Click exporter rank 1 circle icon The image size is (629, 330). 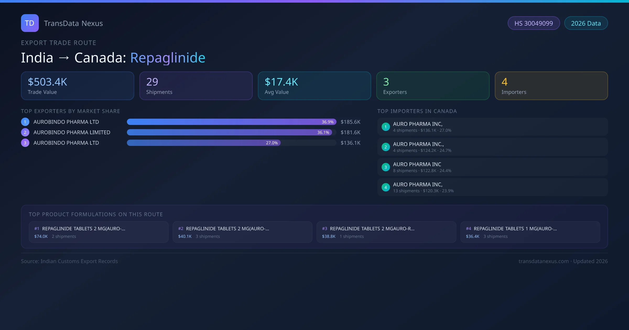click(25, 122)
